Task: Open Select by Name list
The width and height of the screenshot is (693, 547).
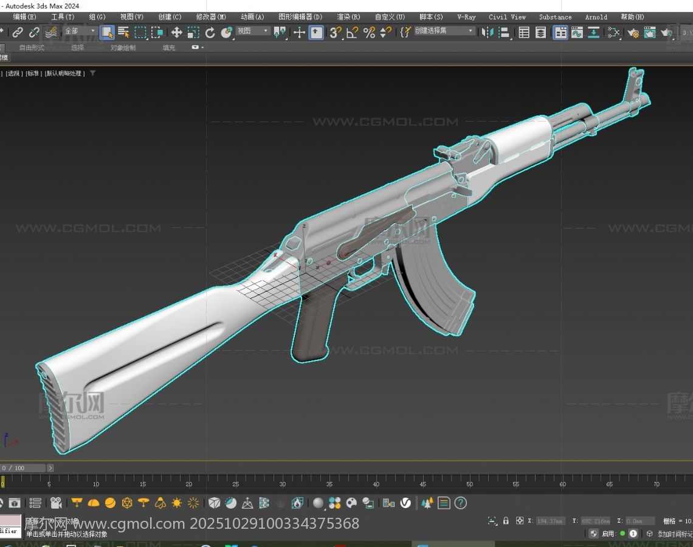Action: click(x=123, y=33)
